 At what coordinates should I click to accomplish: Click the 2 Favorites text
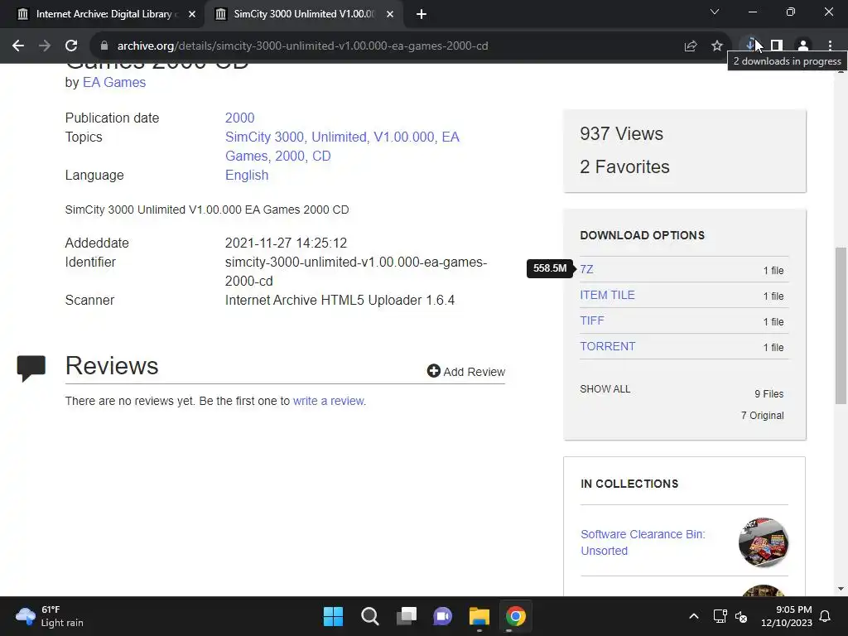point(624,167)
